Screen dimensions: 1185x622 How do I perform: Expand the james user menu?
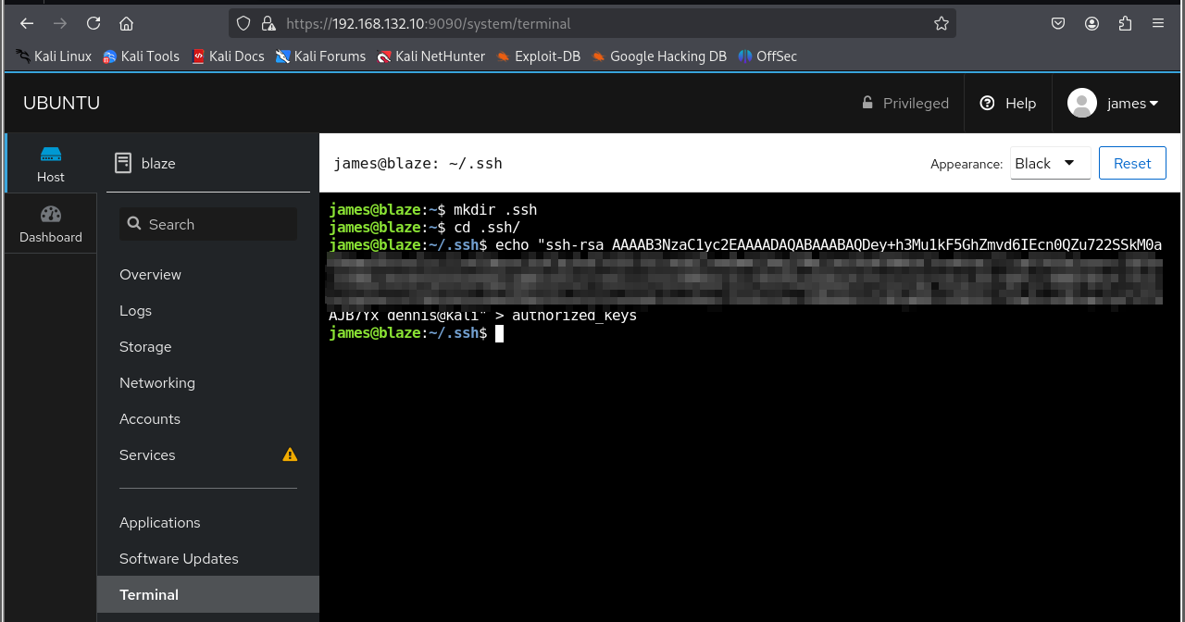[1114, 103]
